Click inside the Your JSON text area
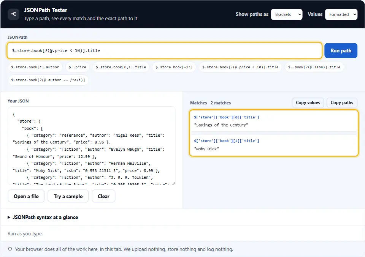This screenshot has width=365, height=257. [x=92, y=146]
